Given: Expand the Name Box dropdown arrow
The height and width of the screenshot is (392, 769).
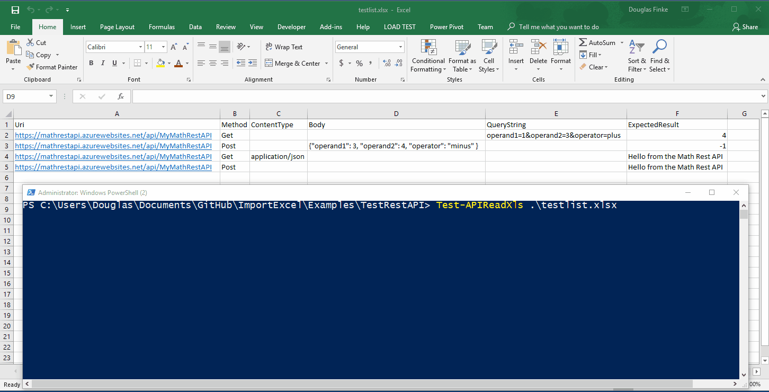Looking at the screenshot, I should coord(51,96).
